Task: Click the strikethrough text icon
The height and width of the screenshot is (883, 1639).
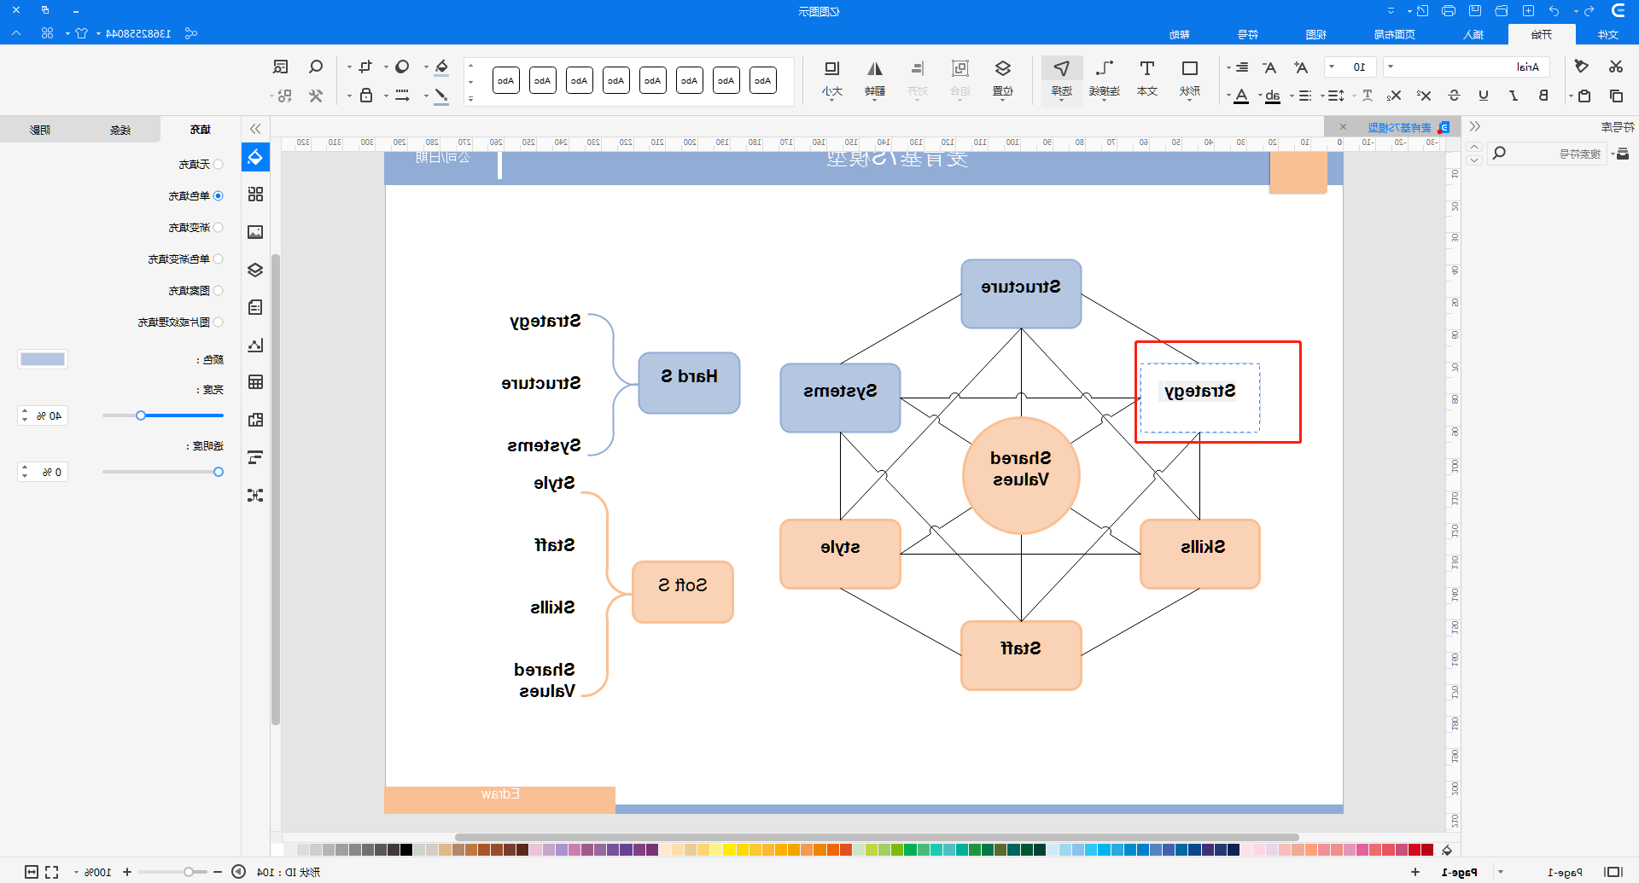Action: 1455,96
